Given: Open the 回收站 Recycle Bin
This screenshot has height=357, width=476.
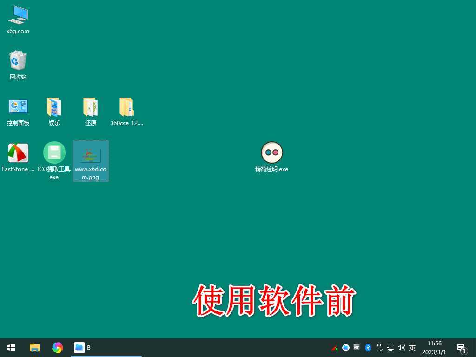Looking at the screenshot, I should click(x=18, y=61).
